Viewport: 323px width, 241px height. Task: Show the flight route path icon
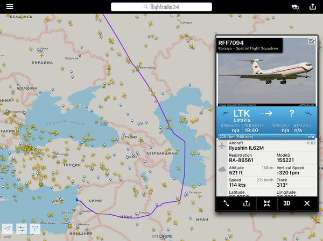click(226, 203)
